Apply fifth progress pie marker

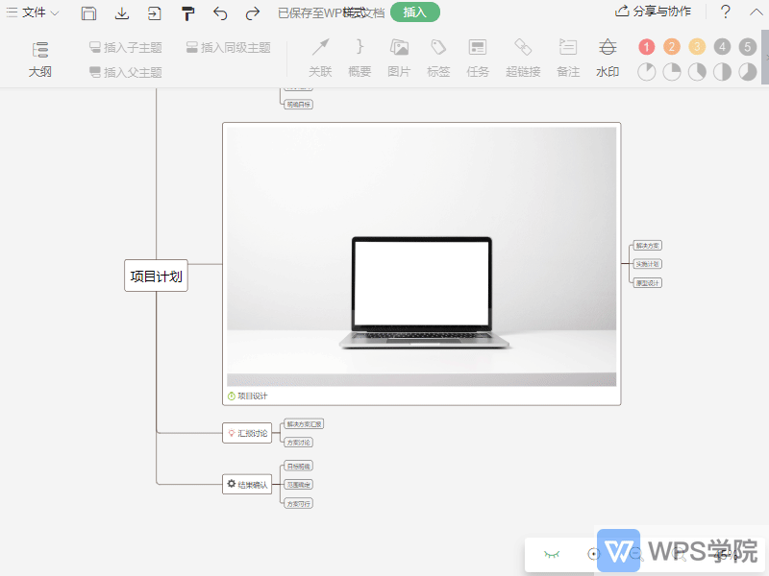tap(748, 72)
